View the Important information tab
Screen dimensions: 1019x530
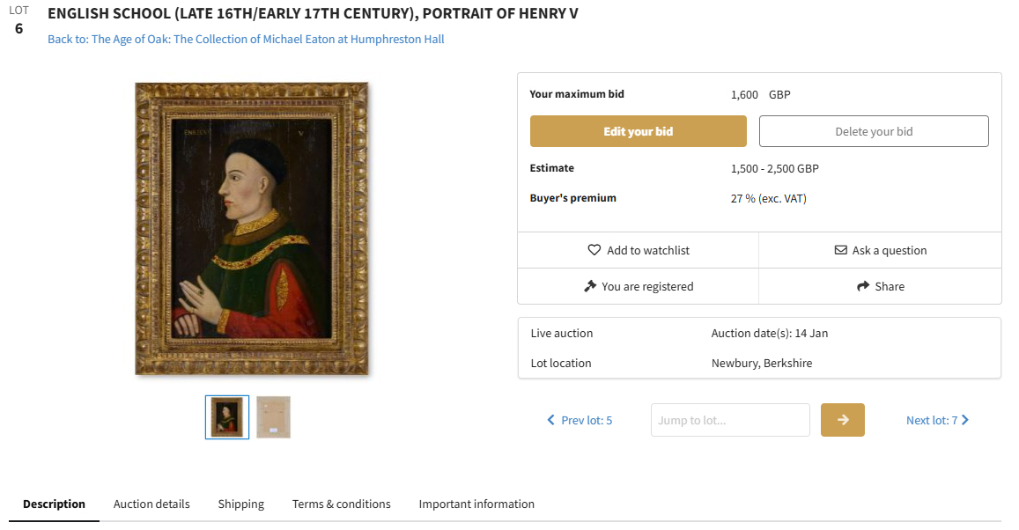point(476,504)
